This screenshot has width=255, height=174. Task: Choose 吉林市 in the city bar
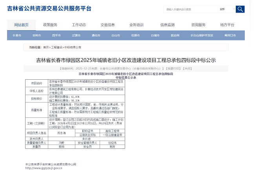coord(36,35)
